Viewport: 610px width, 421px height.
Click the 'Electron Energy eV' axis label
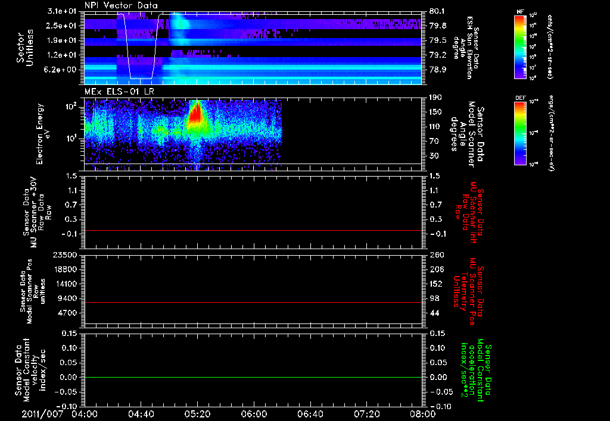[x=43, y=134]
